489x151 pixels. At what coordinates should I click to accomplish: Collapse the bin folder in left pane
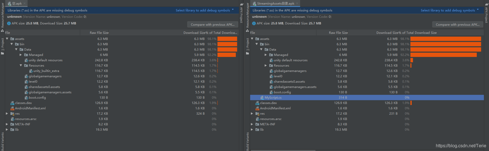pos(12,44)
